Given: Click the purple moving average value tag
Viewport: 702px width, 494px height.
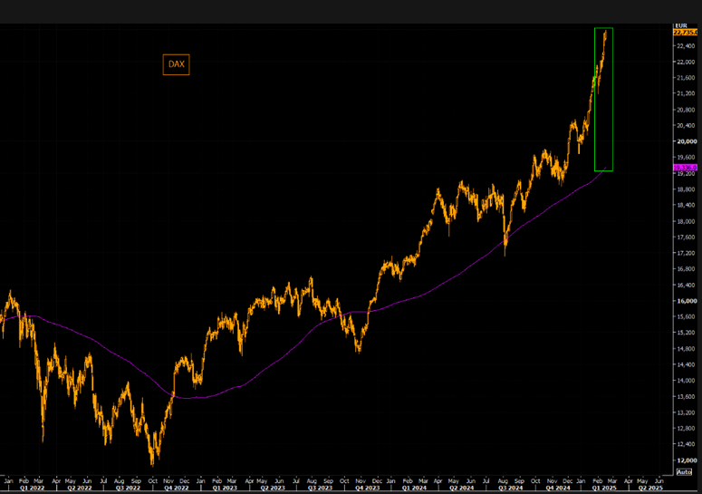Looking at the screenshot, I should tap(684, 169).
